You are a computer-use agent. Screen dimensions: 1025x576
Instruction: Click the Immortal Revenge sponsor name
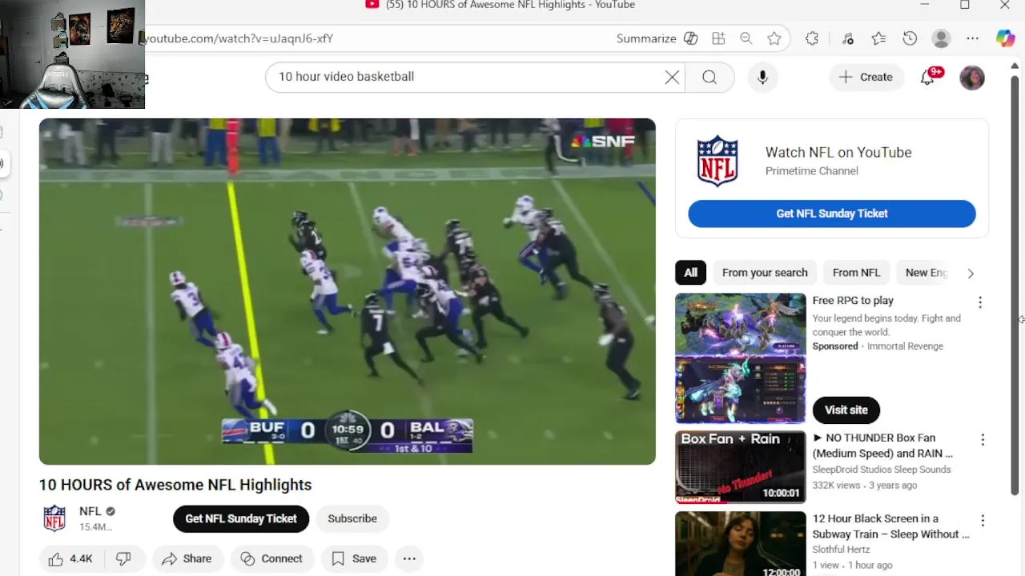point(905,346)
